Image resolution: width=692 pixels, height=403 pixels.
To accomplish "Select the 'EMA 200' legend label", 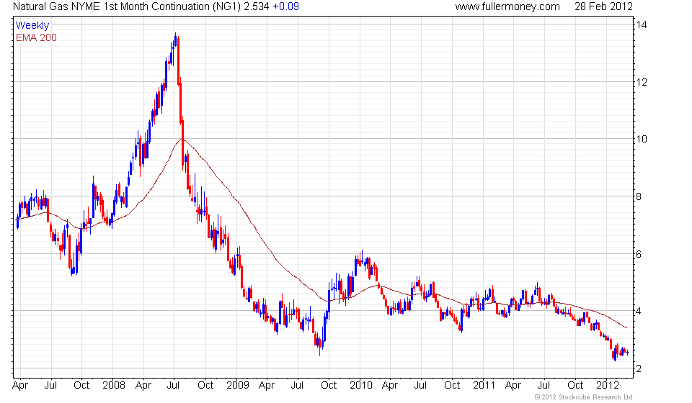I will [x=36, y=38].
